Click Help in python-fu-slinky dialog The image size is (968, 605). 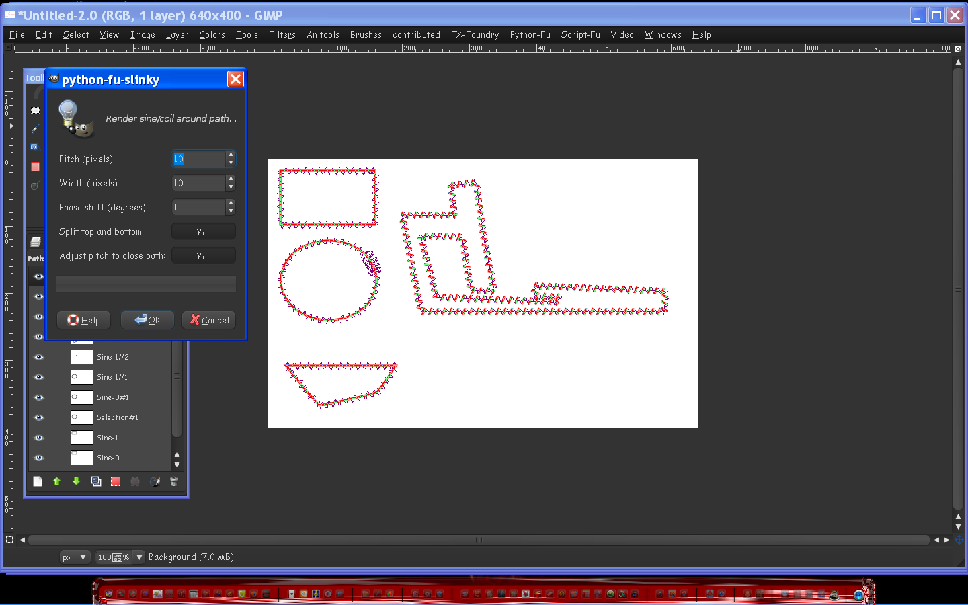click(83, 320)
